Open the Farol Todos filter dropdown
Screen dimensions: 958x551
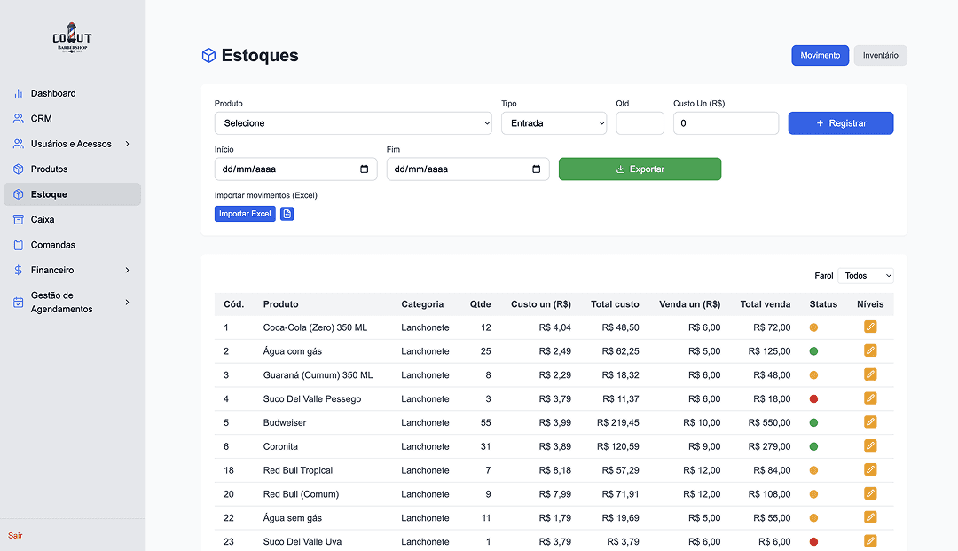[x=866, y=276]
